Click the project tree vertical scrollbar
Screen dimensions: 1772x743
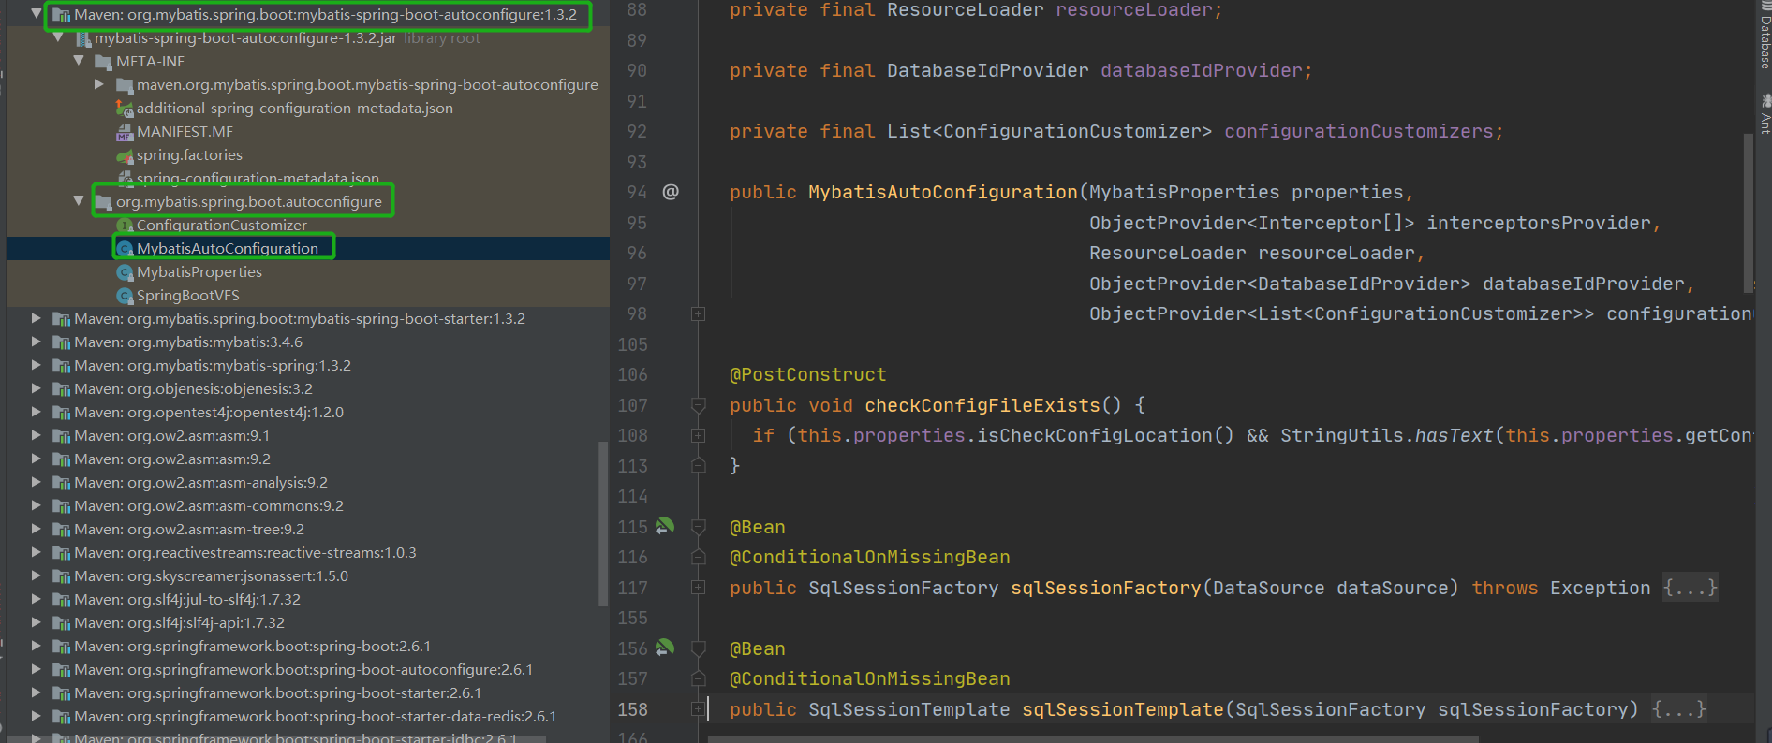point(603,524)
